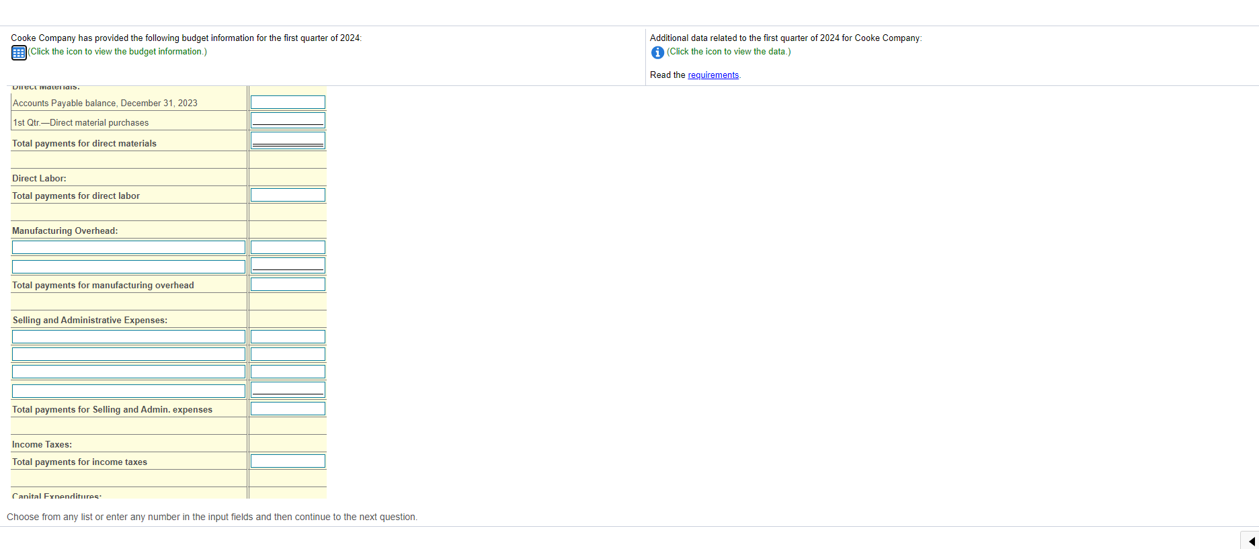Select fourth Selling and Administrative amount field

tap(288, 390)
